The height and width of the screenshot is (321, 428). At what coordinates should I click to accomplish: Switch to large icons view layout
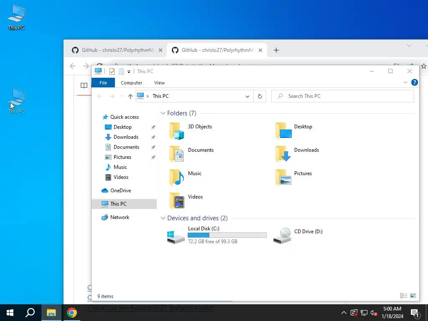click(x=413, y=296)
